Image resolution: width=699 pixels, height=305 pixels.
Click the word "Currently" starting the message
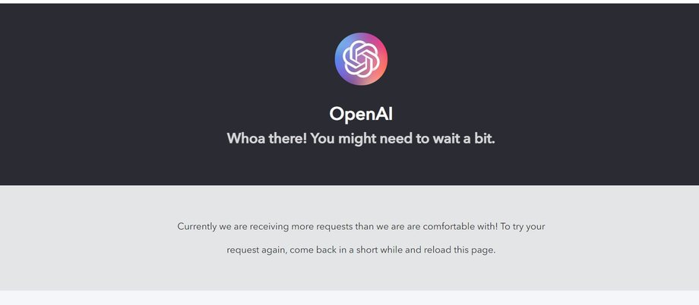(x=197, y=226)
